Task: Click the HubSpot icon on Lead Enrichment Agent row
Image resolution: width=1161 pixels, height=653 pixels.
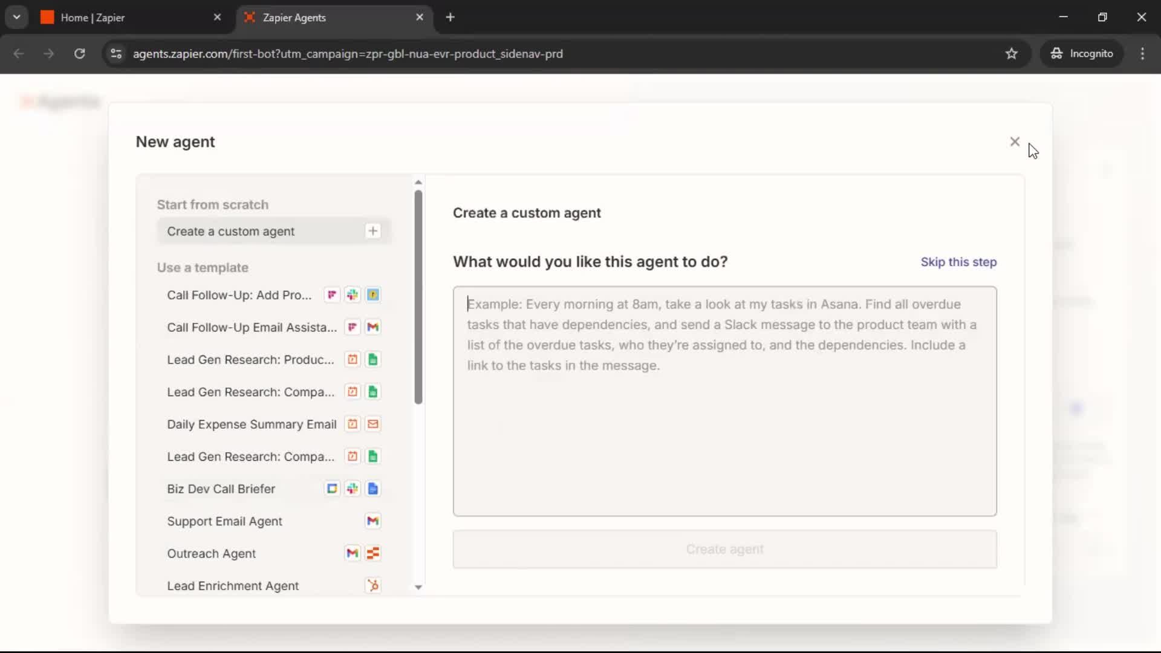Action: (x=373, y=585)
